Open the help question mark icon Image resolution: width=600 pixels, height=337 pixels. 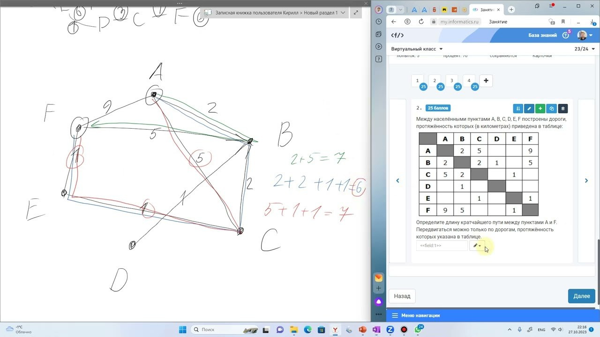tap(566, 36)
